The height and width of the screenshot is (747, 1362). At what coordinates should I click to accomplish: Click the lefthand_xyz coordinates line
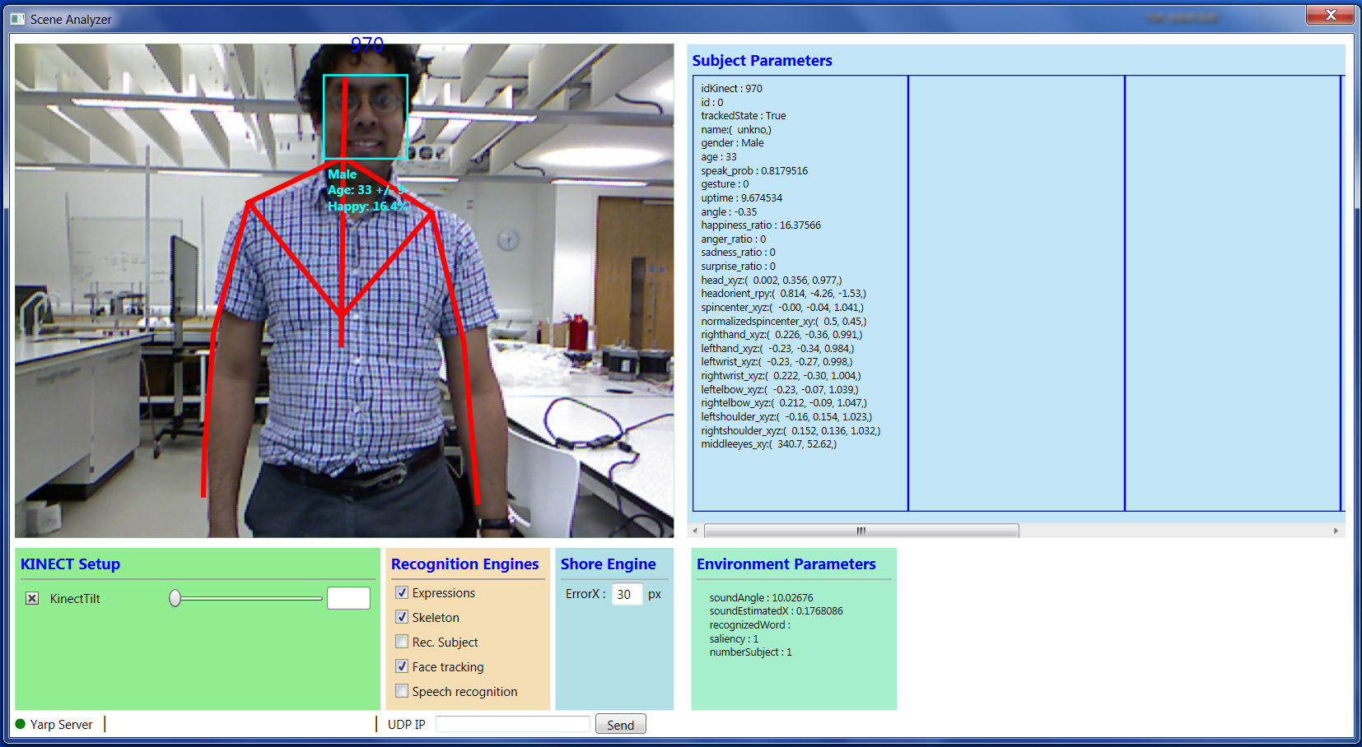(x=778, y=349)
